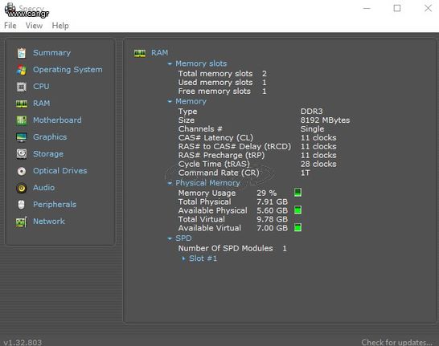This screenshot has width=439, height=346.
Task: Click the RAM icon in the main panel header
Action: (x=140, y=53)
